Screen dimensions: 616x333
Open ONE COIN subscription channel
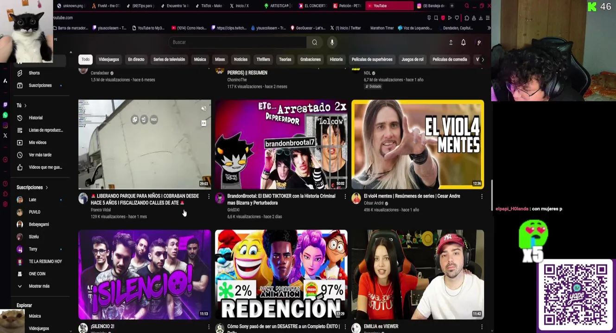tap(37, 274)
